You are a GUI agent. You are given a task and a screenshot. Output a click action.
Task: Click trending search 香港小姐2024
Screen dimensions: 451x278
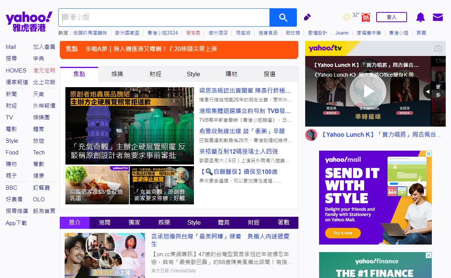coord(162,33)
